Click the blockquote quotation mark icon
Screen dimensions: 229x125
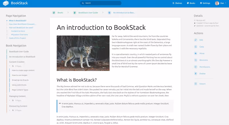(x=60, y=103)
